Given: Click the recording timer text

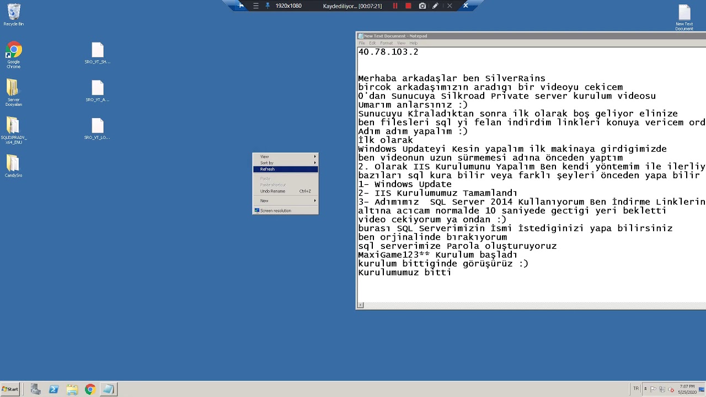Looking at the screenshot, I should (352, 6).
